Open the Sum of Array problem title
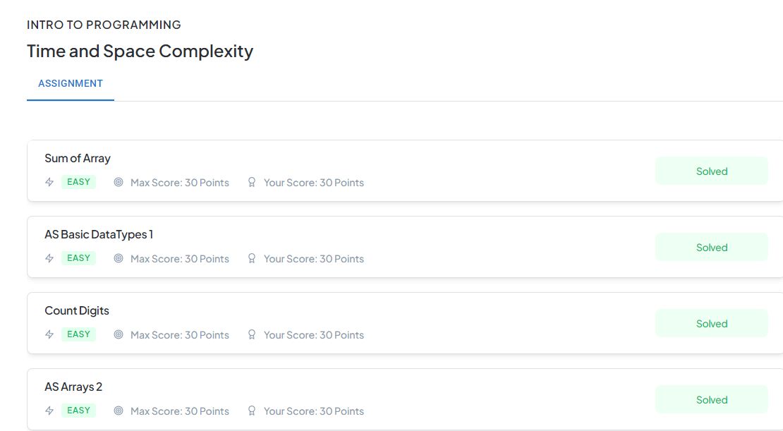The height and width of the screenshot is (431, 783). (78, 158)
